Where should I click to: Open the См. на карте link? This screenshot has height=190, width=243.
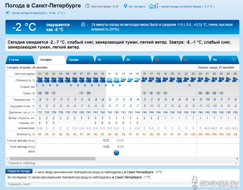coord(137,6)
